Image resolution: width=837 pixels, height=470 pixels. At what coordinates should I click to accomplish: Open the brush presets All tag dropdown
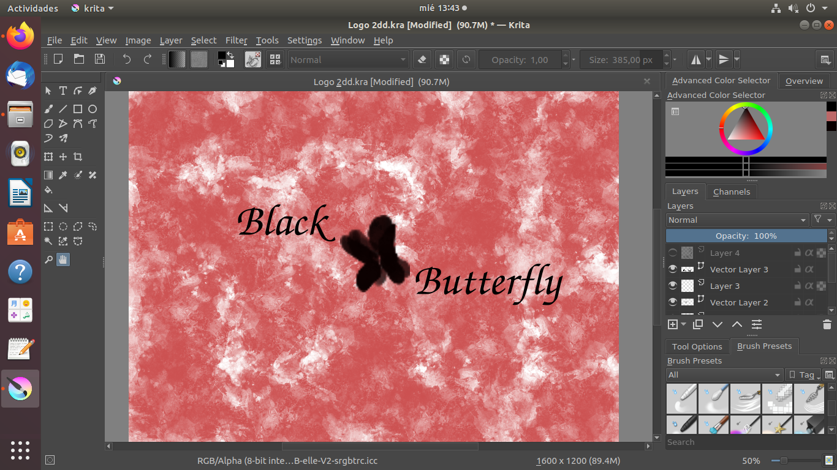point(724,375)
